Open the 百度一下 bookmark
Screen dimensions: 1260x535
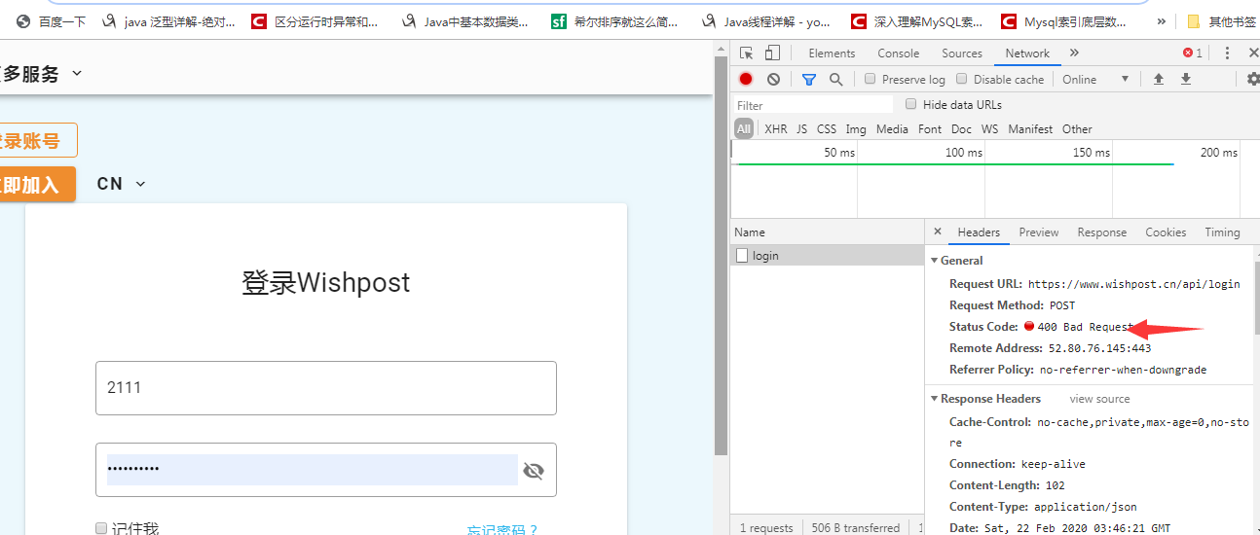(52, 21)
